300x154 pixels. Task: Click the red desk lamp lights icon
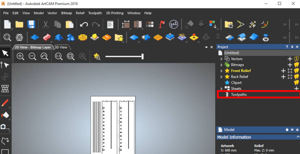tap(162, 25)
